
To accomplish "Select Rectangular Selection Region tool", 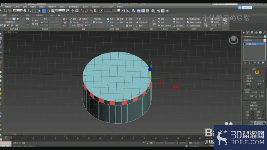I will (x=34, y=11).
